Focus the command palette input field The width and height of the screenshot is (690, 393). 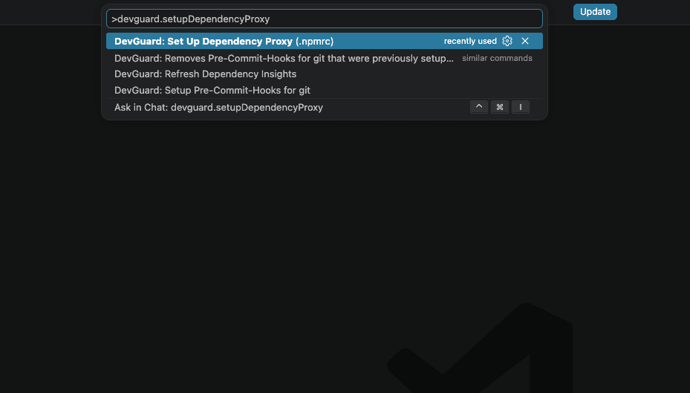tap(325, 19)
